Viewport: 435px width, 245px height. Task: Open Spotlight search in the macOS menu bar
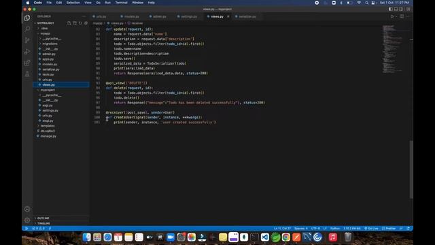[x=367, y=3]
